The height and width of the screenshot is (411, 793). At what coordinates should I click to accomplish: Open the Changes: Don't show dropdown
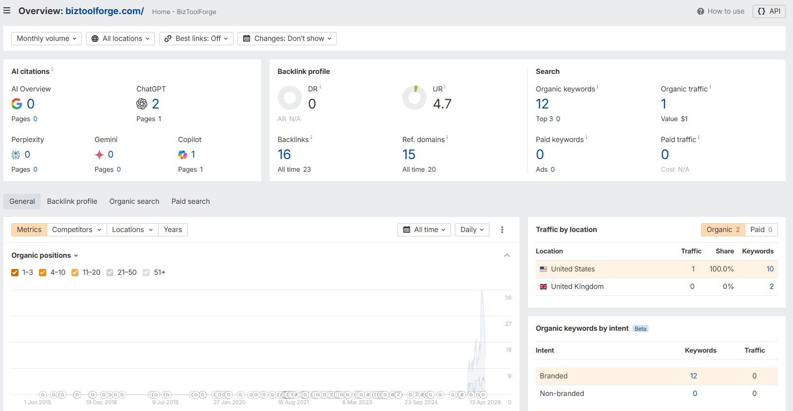[287, 38]
